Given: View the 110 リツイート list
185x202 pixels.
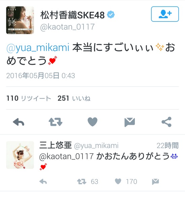Looking at the screenshot, I should click(x=29, y=98).
